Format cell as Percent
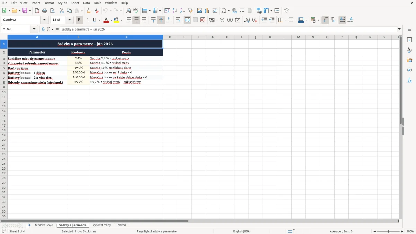 [x=222, y=20]
